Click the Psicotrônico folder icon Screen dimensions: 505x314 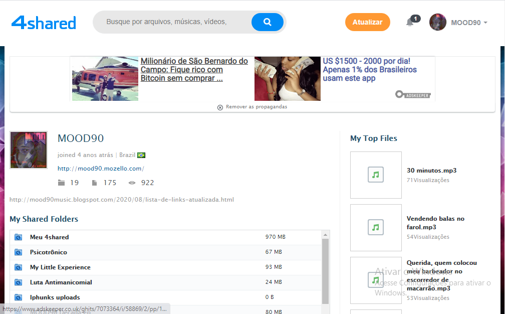point(19,252)
